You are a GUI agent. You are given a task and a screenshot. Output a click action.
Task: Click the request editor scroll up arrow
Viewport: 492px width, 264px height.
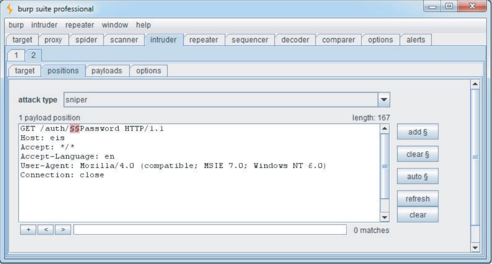coord(385,128)
